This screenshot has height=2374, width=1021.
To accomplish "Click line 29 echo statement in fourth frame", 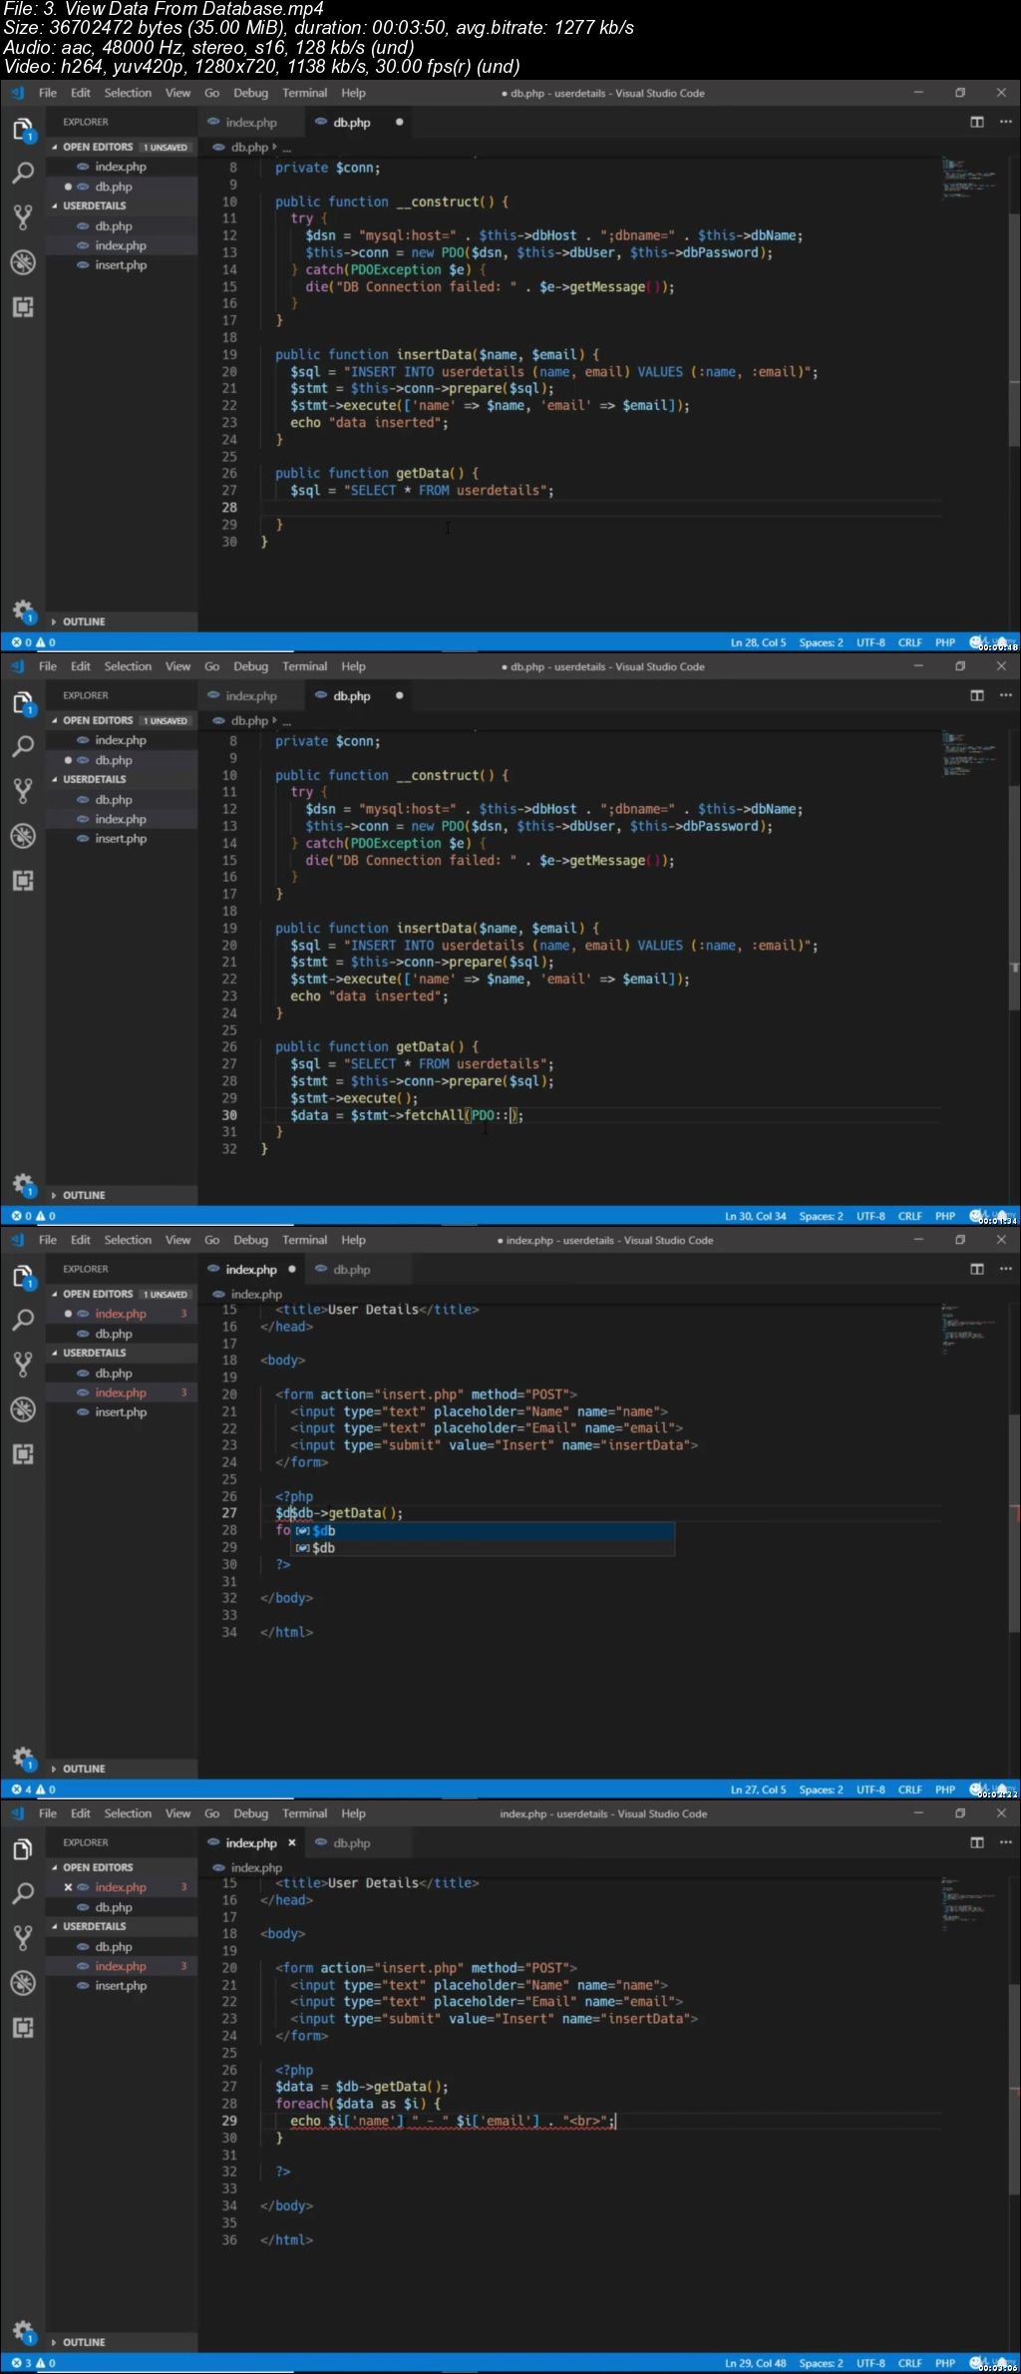I will coord(453,2121).
